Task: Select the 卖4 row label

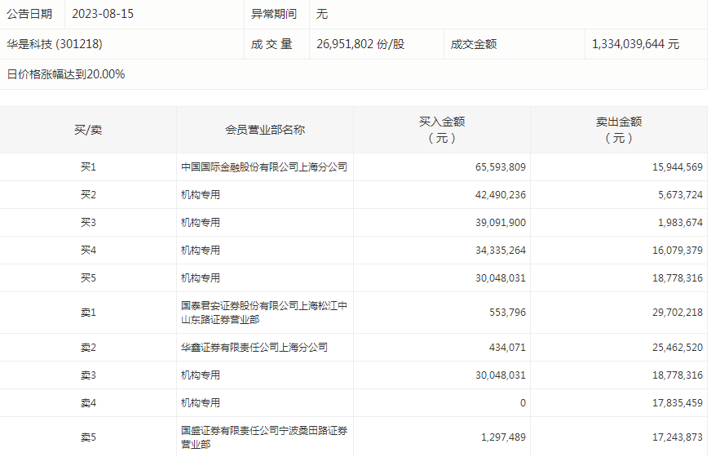Action: (x=88, y=403)
